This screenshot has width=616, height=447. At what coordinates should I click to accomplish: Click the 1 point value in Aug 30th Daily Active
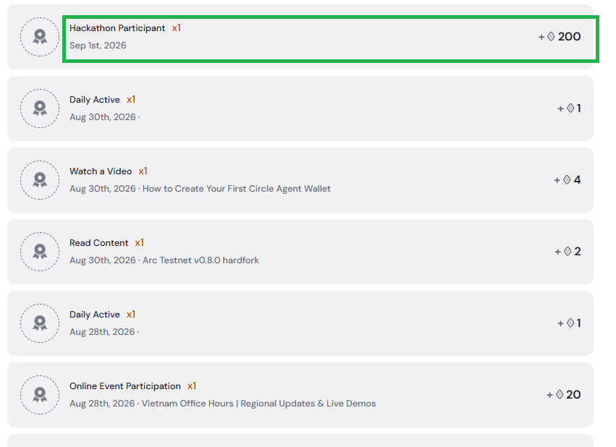coord(578,108)
